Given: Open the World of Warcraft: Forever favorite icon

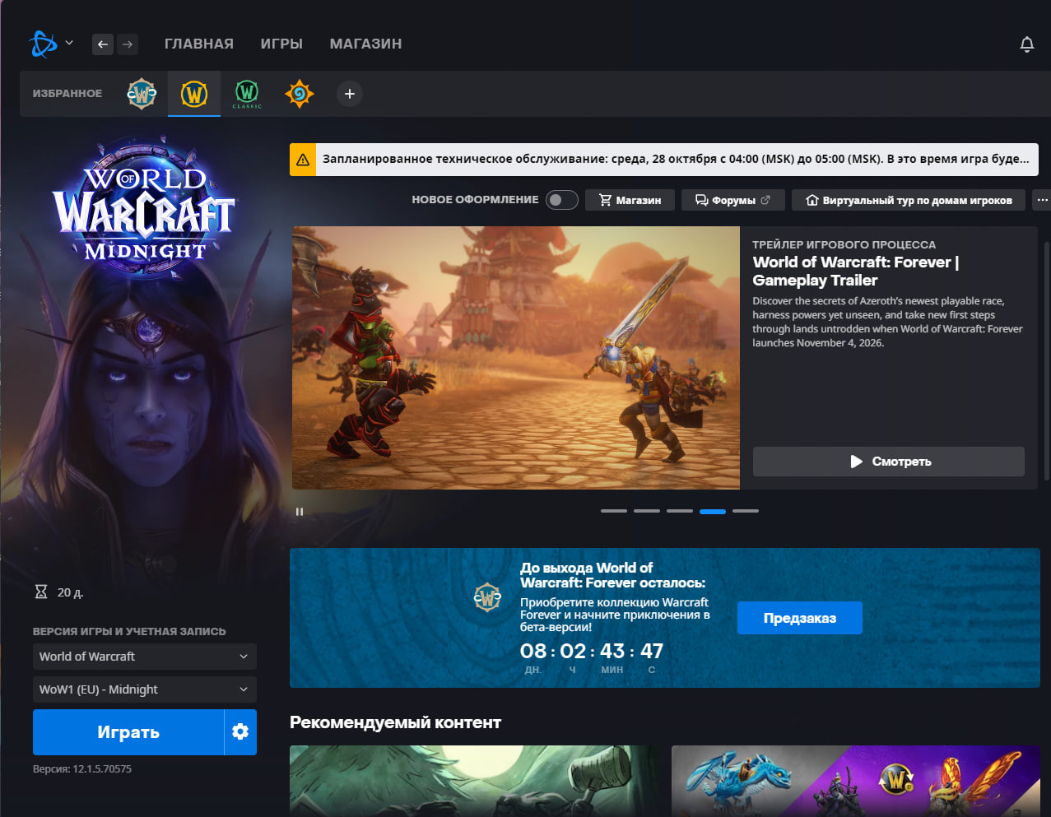Looking at the screenshot, I should tap(142, 94).
